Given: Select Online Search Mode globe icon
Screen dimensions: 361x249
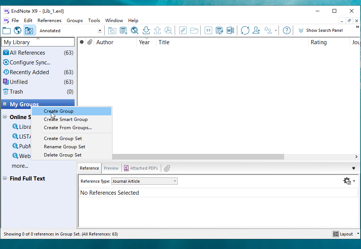Looking at the screenshot, I should point(18,30).
